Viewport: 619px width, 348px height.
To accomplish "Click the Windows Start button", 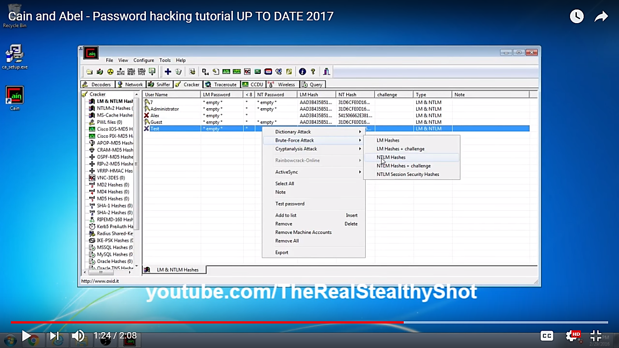I will point(10,340).
